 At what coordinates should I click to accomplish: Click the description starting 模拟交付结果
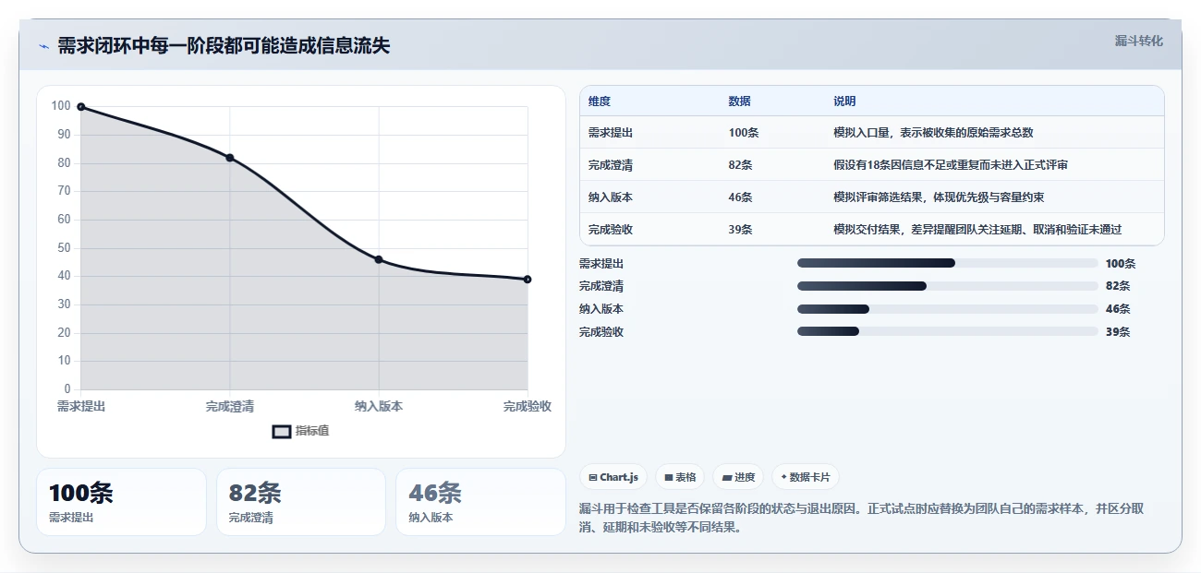point(977,230)
